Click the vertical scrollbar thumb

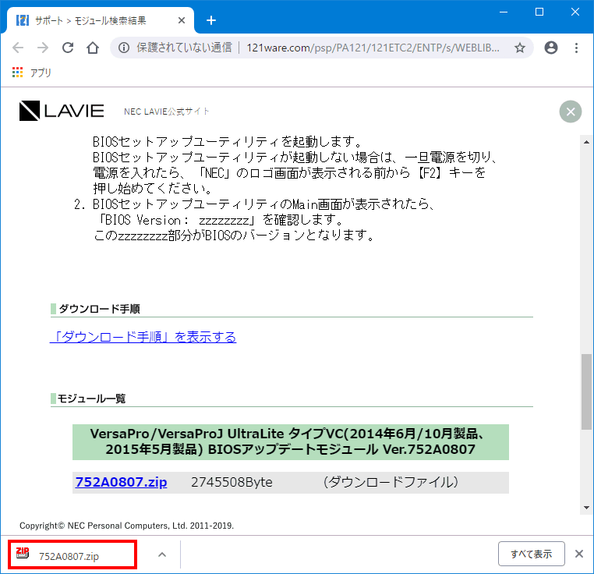tap(586, 392)
